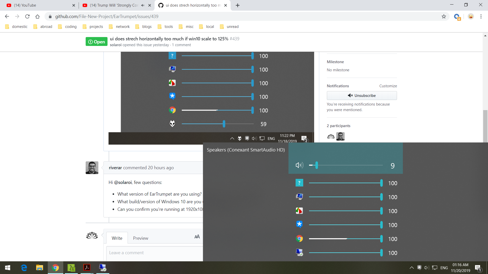Expand hidden icons with the tray chevron
Screen dimensions: 488x274
(411, 267)
